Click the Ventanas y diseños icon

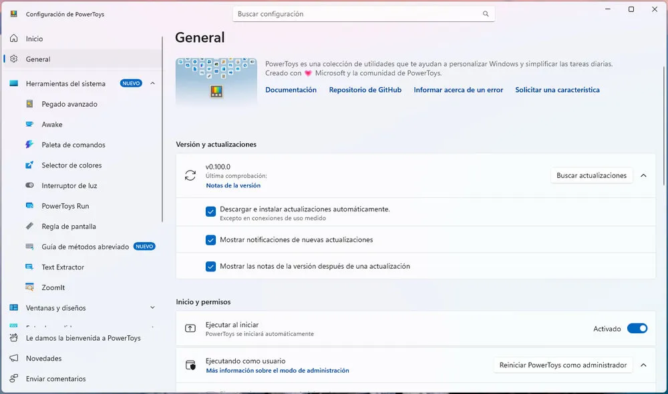tap(13, 308)
